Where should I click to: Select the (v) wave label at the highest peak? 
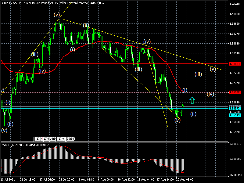(56, 15)
